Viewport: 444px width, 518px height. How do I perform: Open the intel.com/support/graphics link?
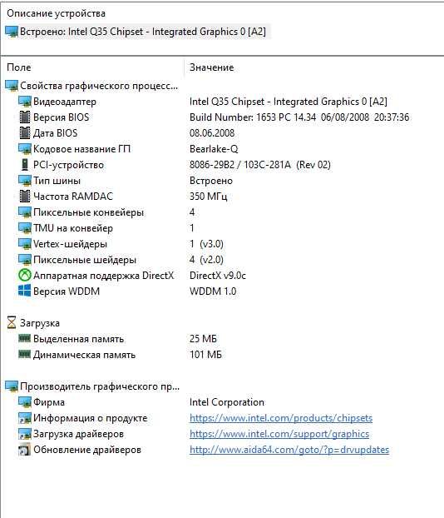[279, 434]
